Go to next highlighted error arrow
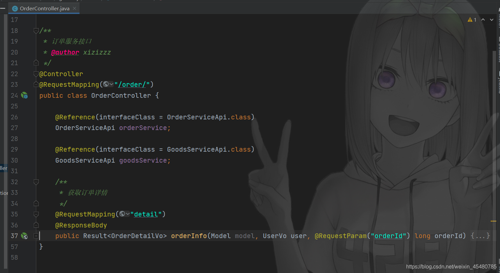The image size is (500, 273). click(492, 20)
